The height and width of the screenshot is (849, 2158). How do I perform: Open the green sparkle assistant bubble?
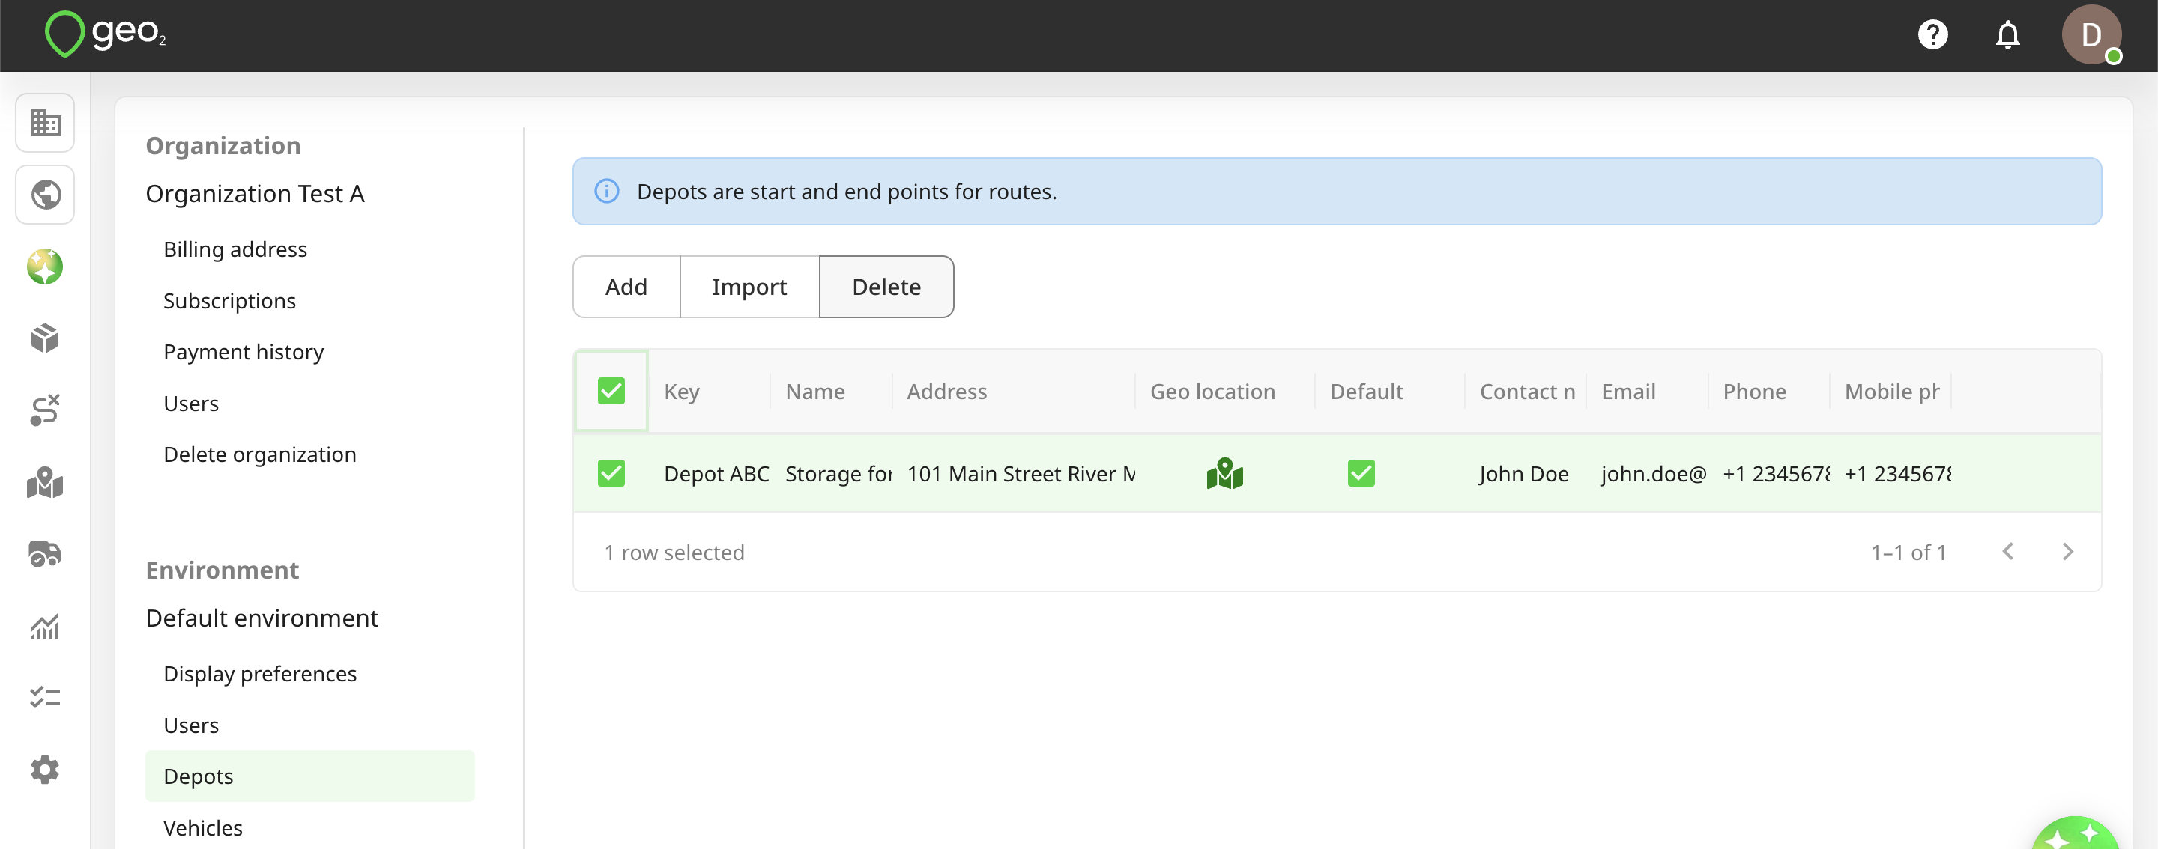[x=2076, y=834]
